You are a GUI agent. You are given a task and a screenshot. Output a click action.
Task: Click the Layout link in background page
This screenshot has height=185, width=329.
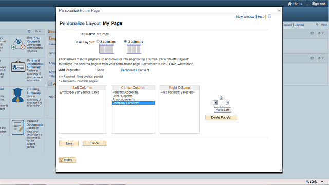click(299, 25)
